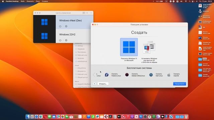
Task: Click Скачать macOS label
Action: 177,75
